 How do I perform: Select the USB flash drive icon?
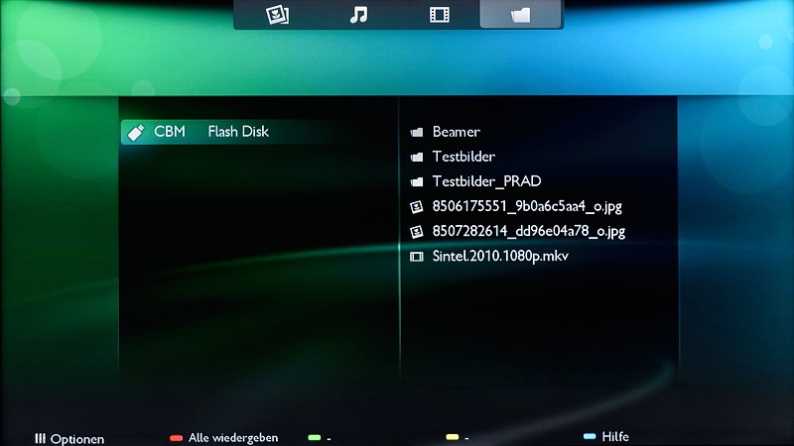coord(136,133)
